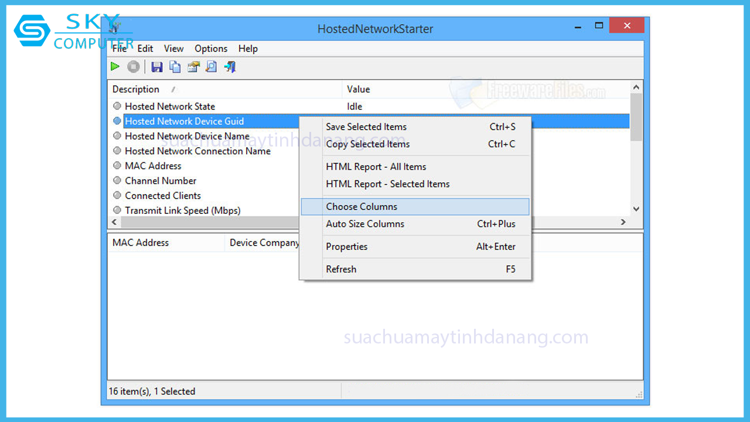Select the Connected Clients row
Image resolution: width=750 pixels, height=422 pixels.
coord(163,196)
